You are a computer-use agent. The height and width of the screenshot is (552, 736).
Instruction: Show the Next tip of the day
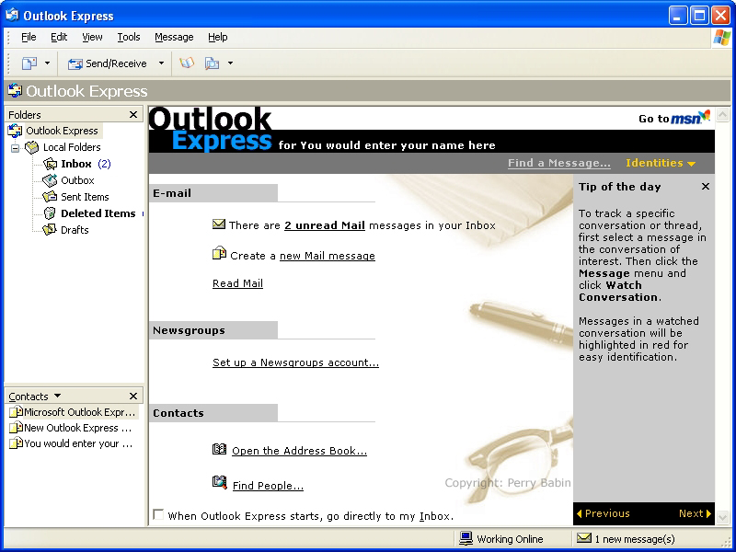(x=695, y=513)
